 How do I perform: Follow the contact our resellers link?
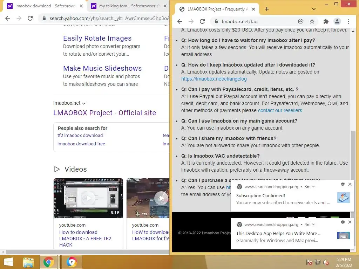click(280, 110)
